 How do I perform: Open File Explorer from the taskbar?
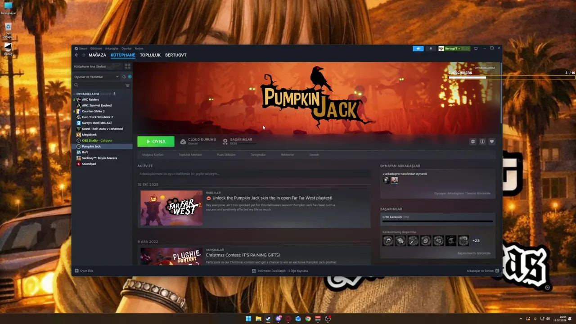[258, 319]
